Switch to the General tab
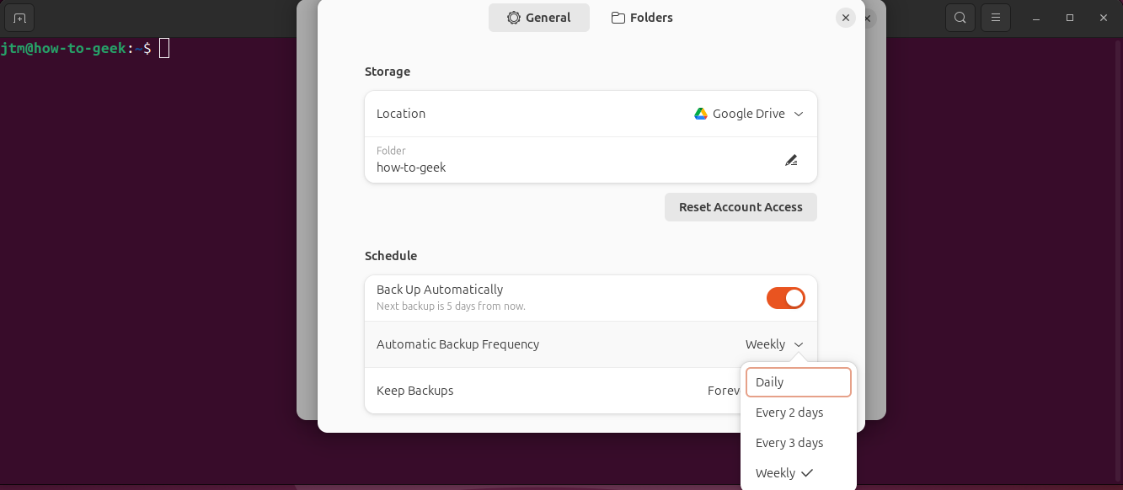This screenshot has height=490, width=1123. pyautogui.click(x=539, y=18)
